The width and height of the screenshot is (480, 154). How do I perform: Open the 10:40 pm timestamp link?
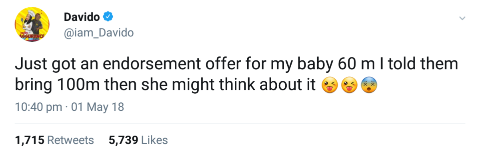pyautogui.click(x=38, y=107)
